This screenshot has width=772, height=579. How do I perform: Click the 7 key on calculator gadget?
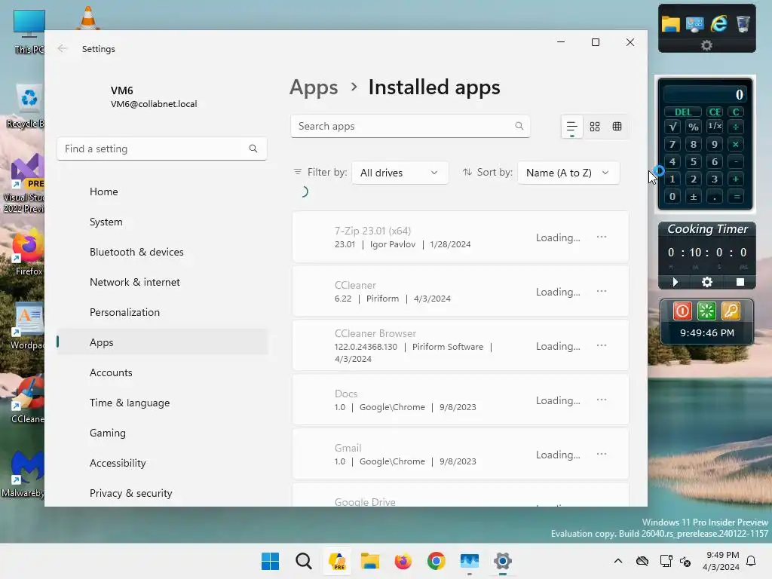point(672,144)
